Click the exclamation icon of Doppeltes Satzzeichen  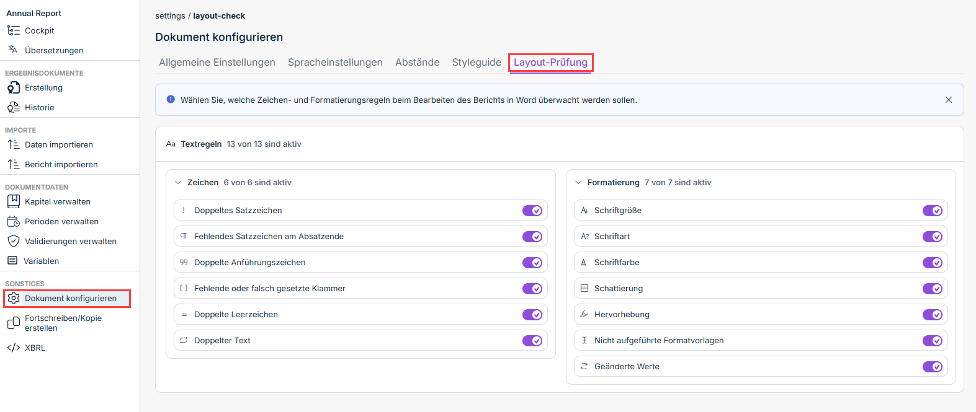click(x=184, y=210)
